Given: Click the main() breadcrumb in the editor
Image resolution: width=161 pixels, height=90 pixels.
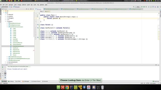Looking at the screenshot, I should pyautogui.click(x=47, y=11).
